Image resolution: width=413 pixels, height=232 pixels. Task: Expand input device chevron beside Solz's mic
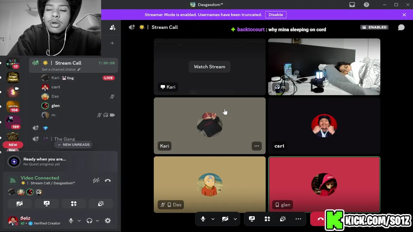coord(79,221)
